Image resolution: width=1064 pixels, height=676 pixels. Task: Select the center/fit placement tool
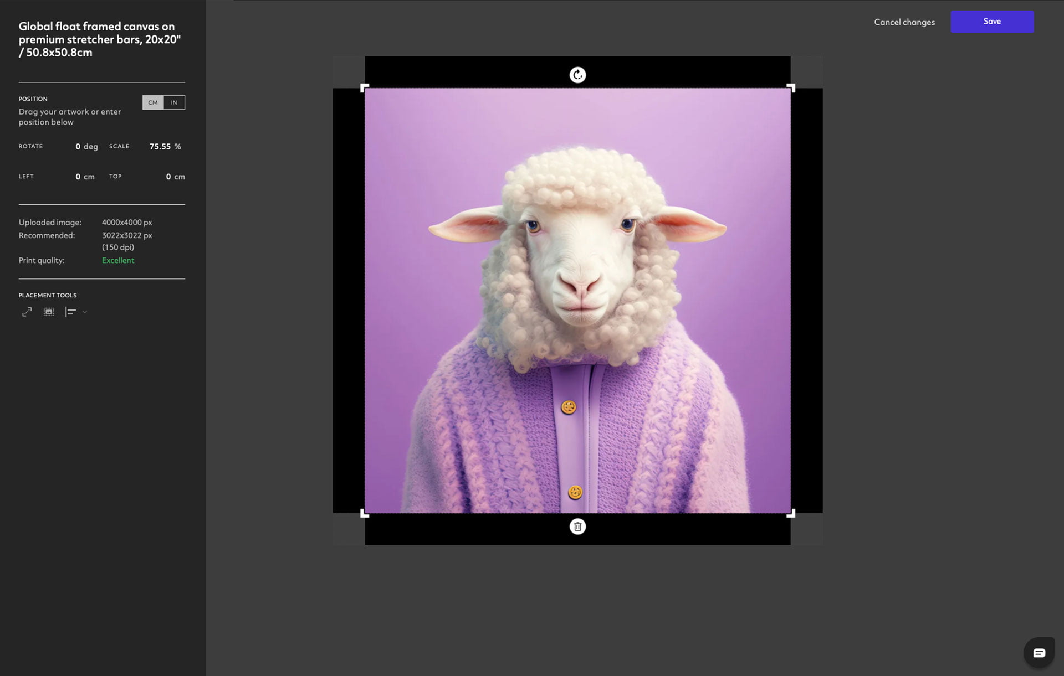49,312
